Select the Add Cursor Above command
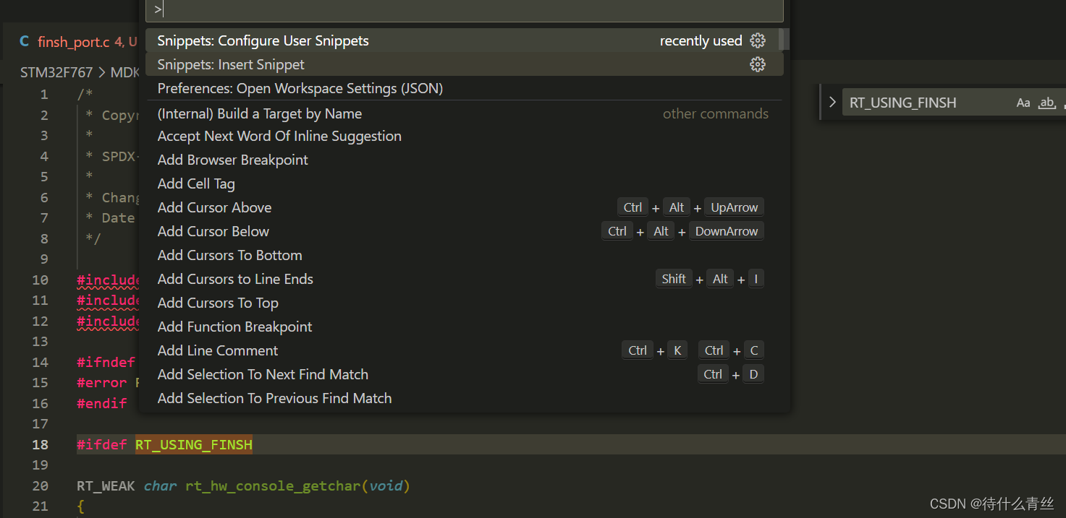This screenshot has width=1066, height=518. click(215, 208)
